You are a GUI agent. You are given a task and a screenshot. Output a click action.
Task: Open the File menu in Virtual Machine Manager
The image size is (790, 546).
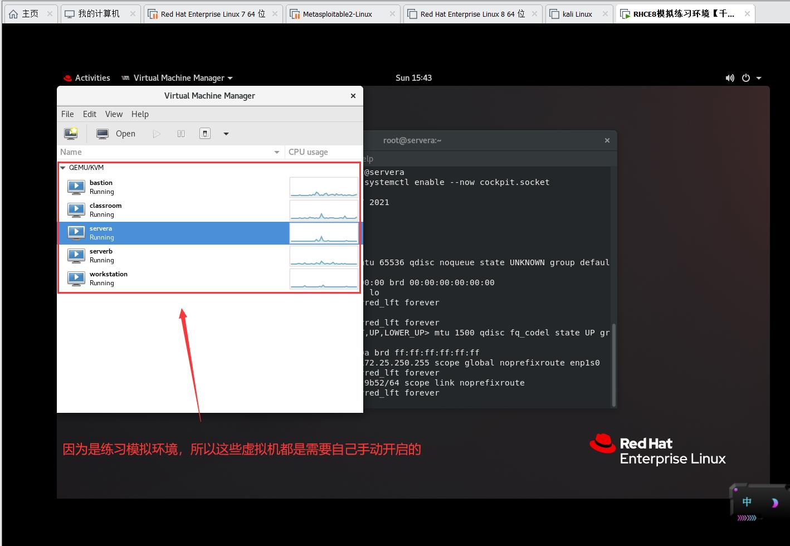coord(67,114)
